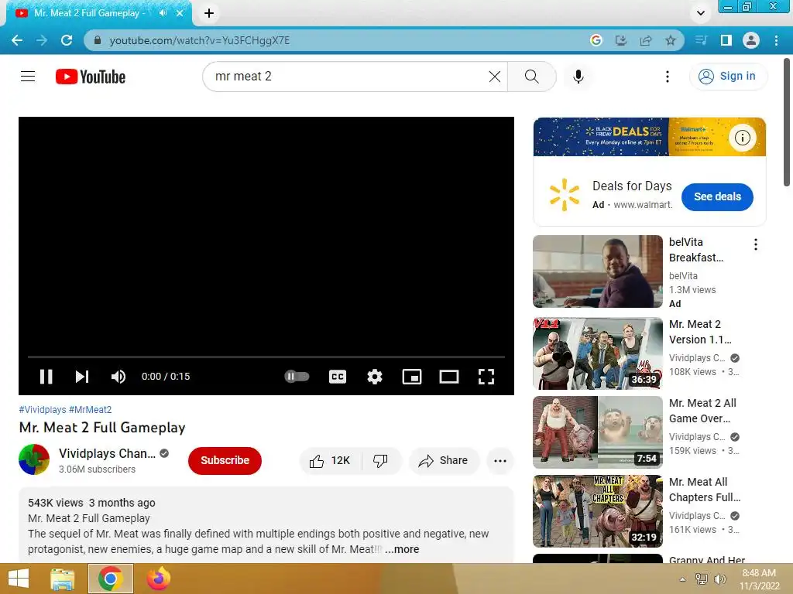This screenshot has width=793, height=594.
Task: Clear the search box text
Action: point(495,77)
